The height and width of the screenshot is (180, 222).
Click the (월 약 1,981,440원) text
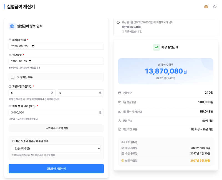point(166,78)
